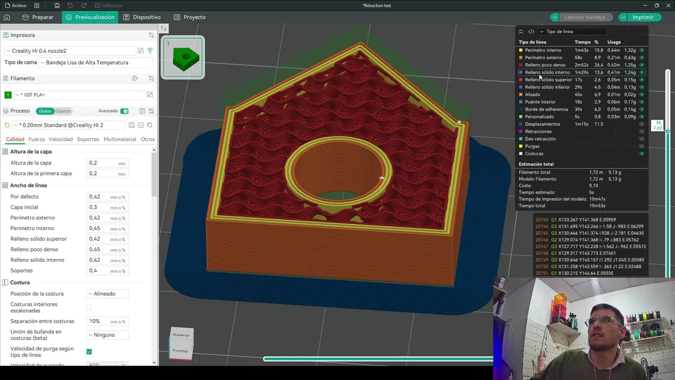Open the Tipo de cama dropdown

point(96,62)
